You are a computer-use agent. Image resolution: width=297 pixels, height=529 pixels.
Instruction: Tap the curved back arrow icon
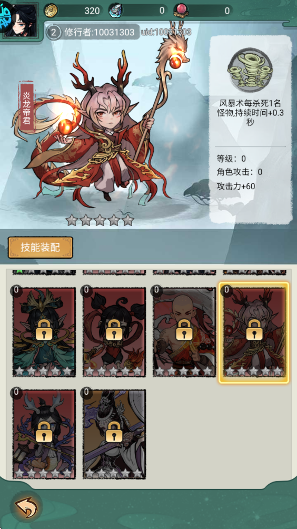click(26, 506)
